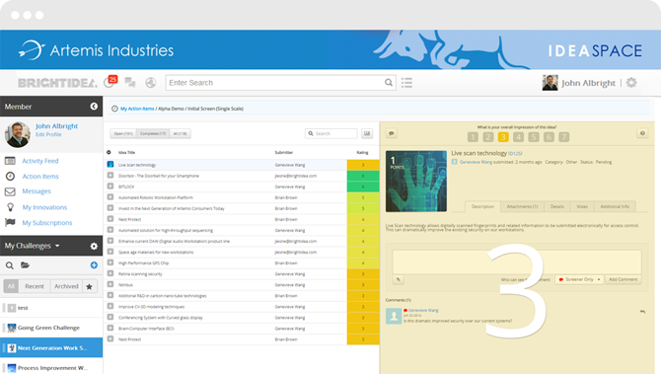Viewport: 661px width, 374px height.
Task: Select rating 1 for overall impression
Action: tap(473, 137)
